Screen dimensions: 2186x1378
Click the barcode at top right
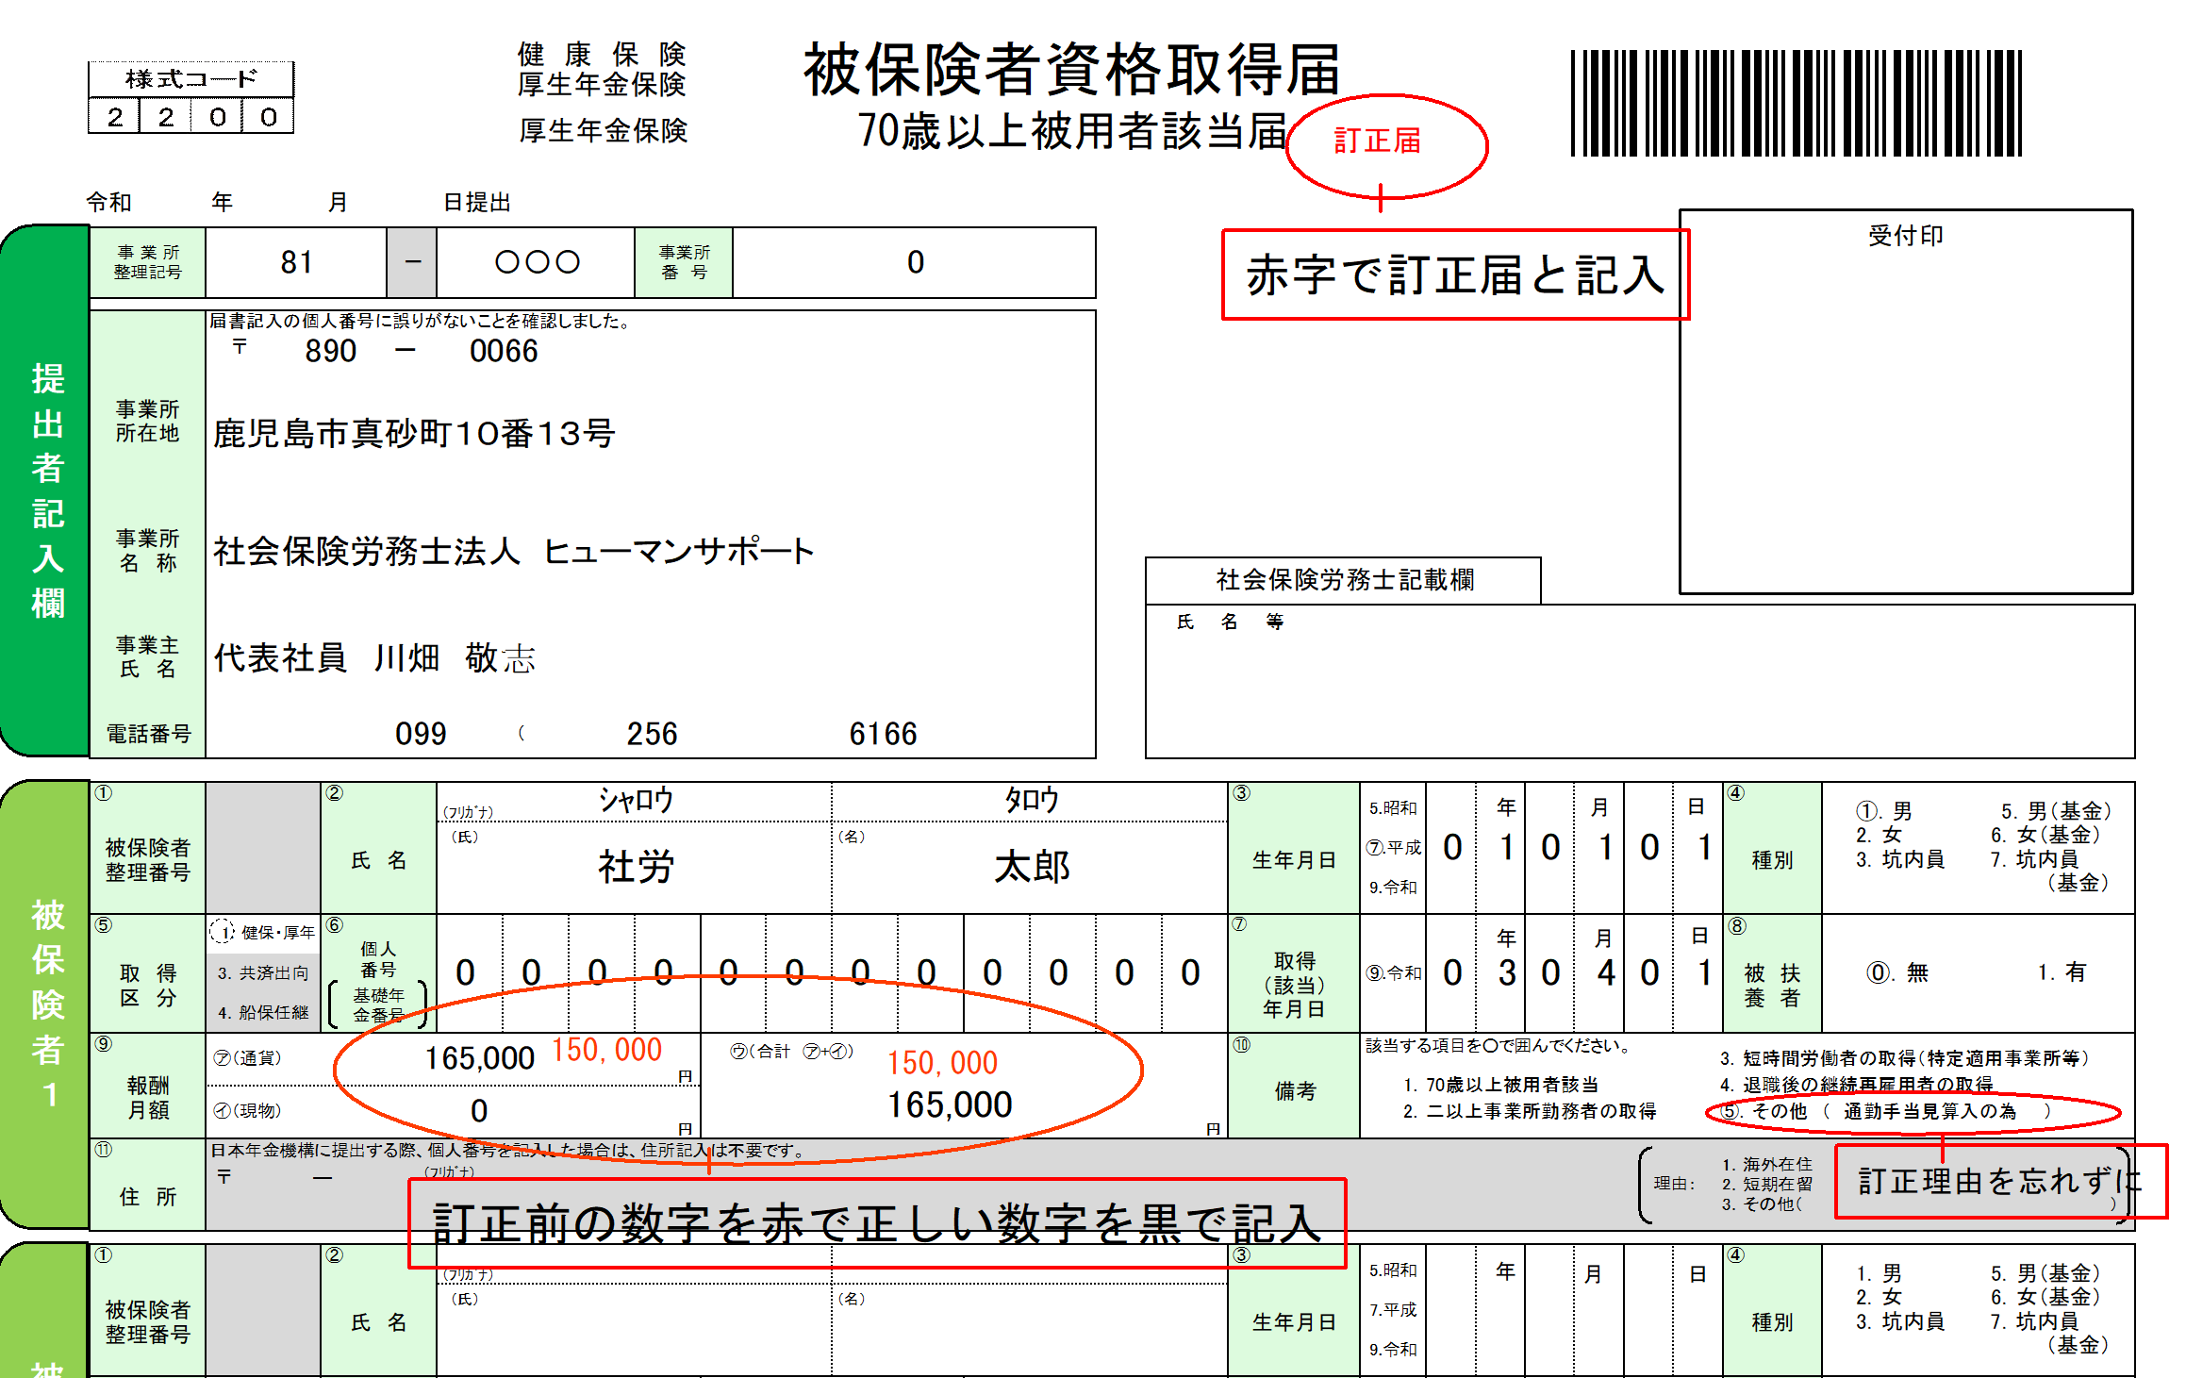pos(1797,103)
